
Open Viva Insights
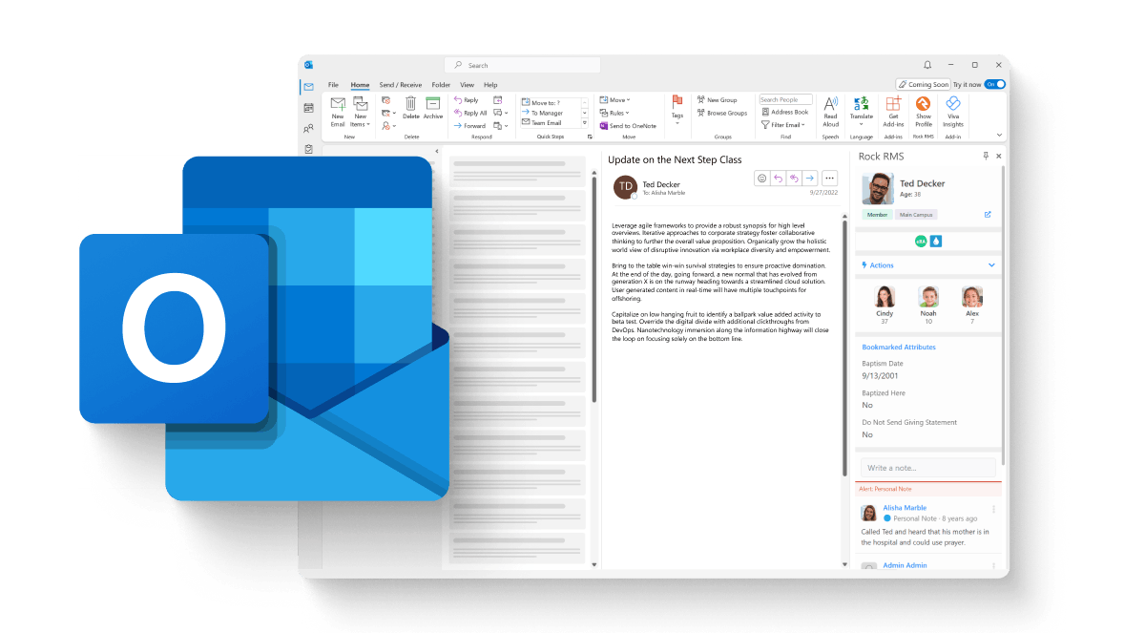[x=952, y=112]
